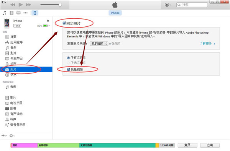Select 照片 photos in sidebar
This screenshot has height=151, width=230.
pos(26,69)
